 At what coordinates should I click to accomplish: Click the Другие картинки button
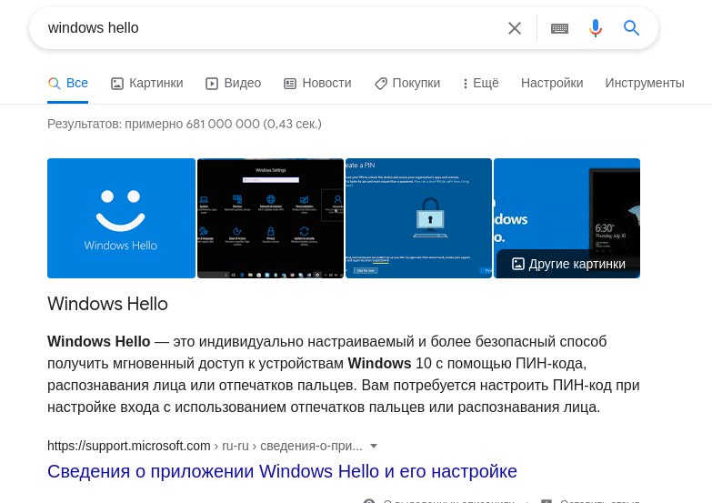[568, 264]
